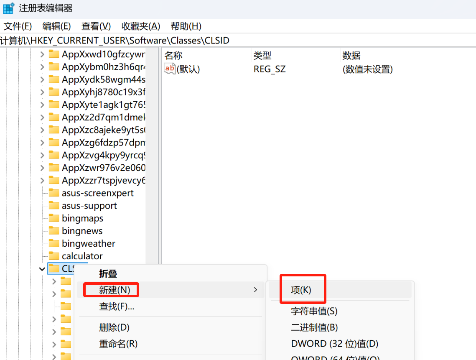Select DWORD (32 位)值(D) option
The width and height of the screenshot is (476, 360).
[x=334, y=344]
